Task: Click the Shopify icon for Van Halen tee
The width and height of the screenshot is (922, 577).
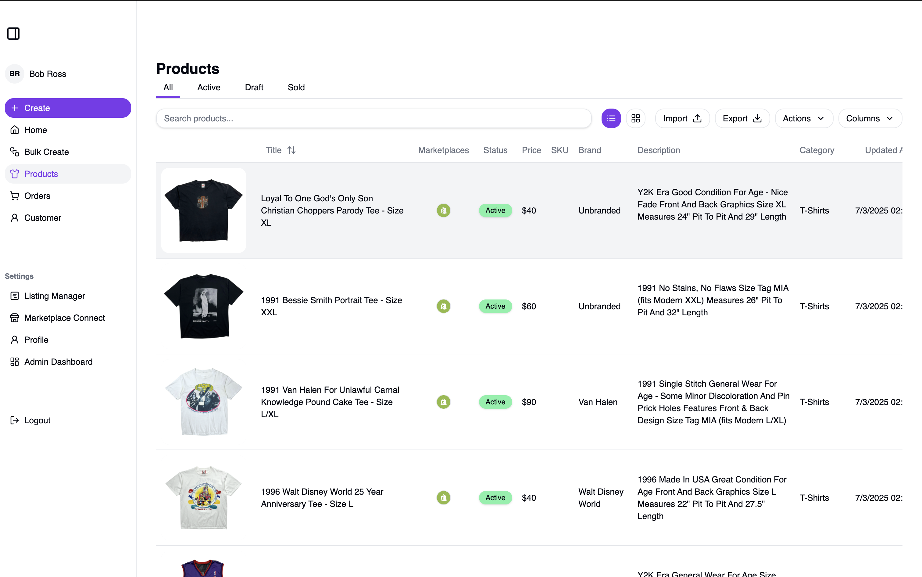Action: tap(443, 402)
